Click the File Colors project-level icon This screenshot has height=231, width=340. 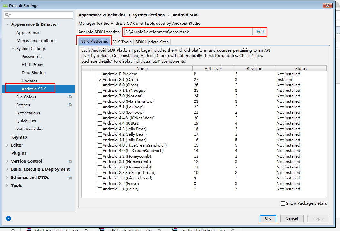[70, 97]
